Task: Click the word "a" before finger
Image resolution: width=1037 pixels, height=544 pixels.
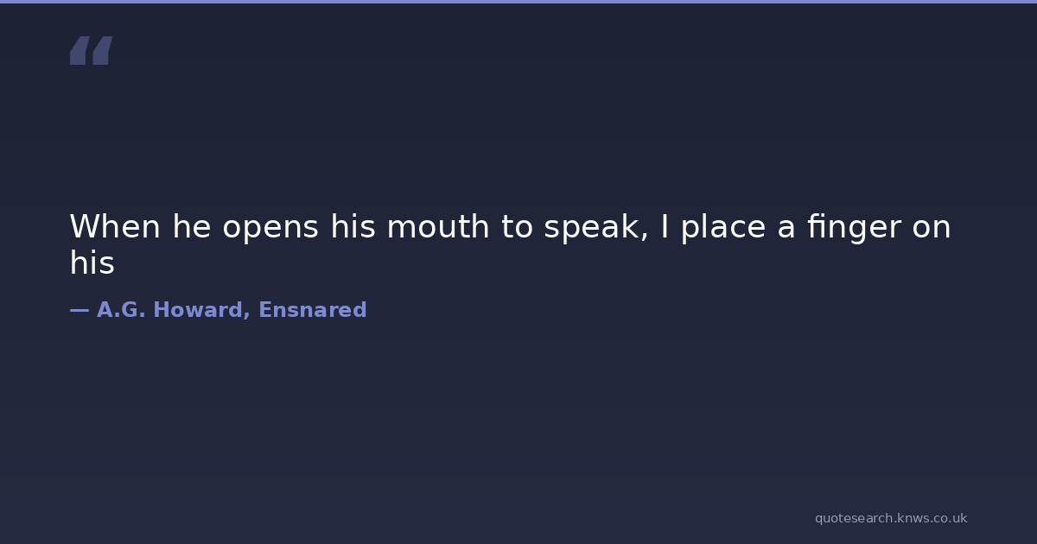Action: pos(786,229)
